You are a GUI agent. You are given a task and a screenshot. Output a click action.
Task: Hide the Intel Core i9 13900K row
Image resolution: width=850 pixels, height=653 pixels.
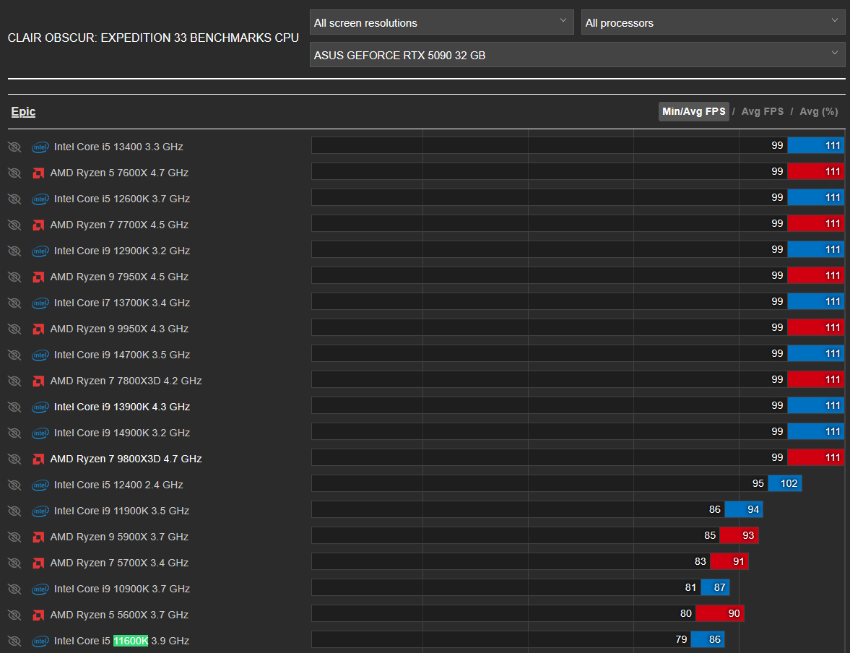(14, 407)
